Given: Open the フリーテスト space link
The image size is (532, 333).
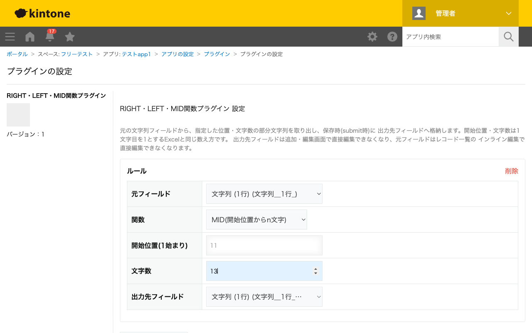Looking at the screenshot, I should (x=77, y=54).
